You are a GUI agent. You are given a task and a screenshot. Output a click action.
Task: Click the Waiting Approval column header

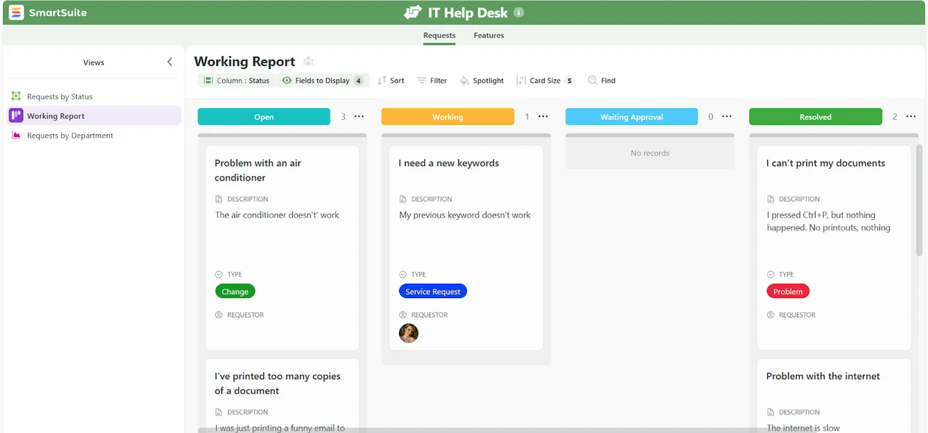point(632,117)
